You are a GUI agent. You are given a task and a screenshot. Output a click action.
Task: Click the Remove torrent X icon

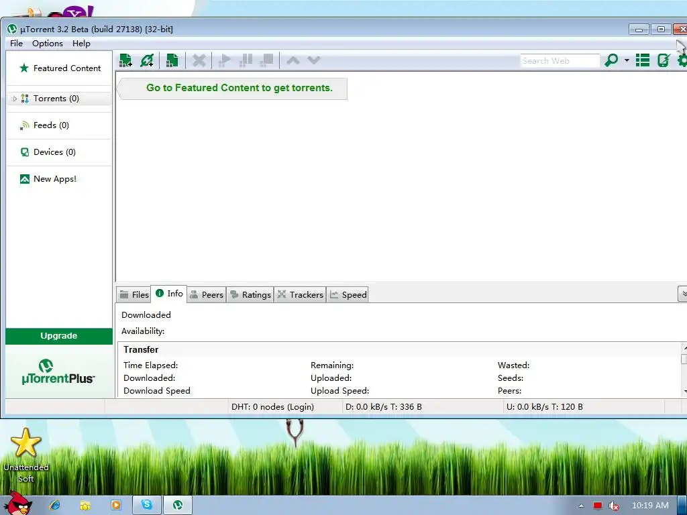[199, 60]
